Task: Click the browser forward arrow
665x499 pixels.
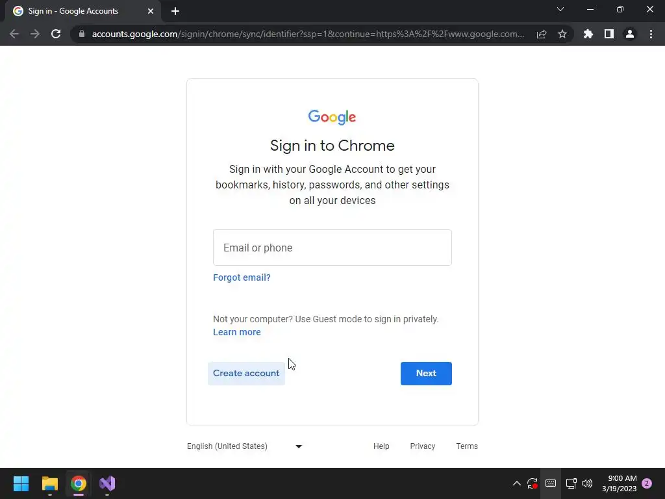Action: 35,34
